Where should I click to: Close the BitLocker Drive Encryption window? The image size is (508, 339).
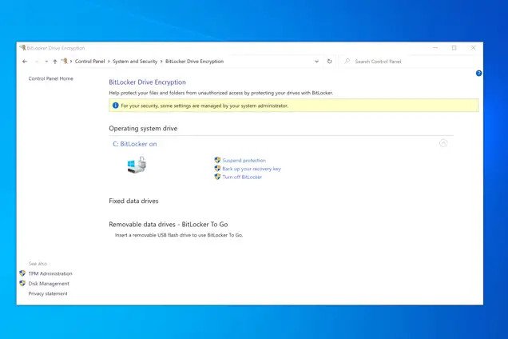[473, 48]
